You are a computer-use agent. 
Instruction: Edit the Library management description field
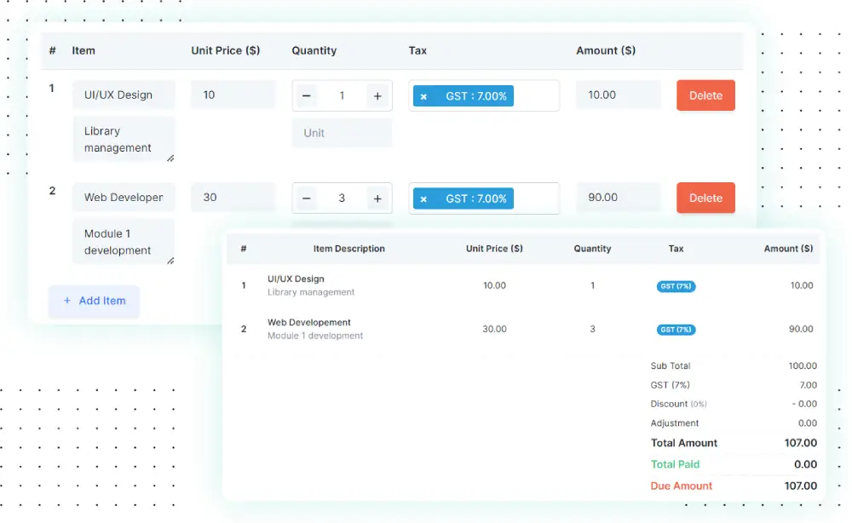point(124,139)
